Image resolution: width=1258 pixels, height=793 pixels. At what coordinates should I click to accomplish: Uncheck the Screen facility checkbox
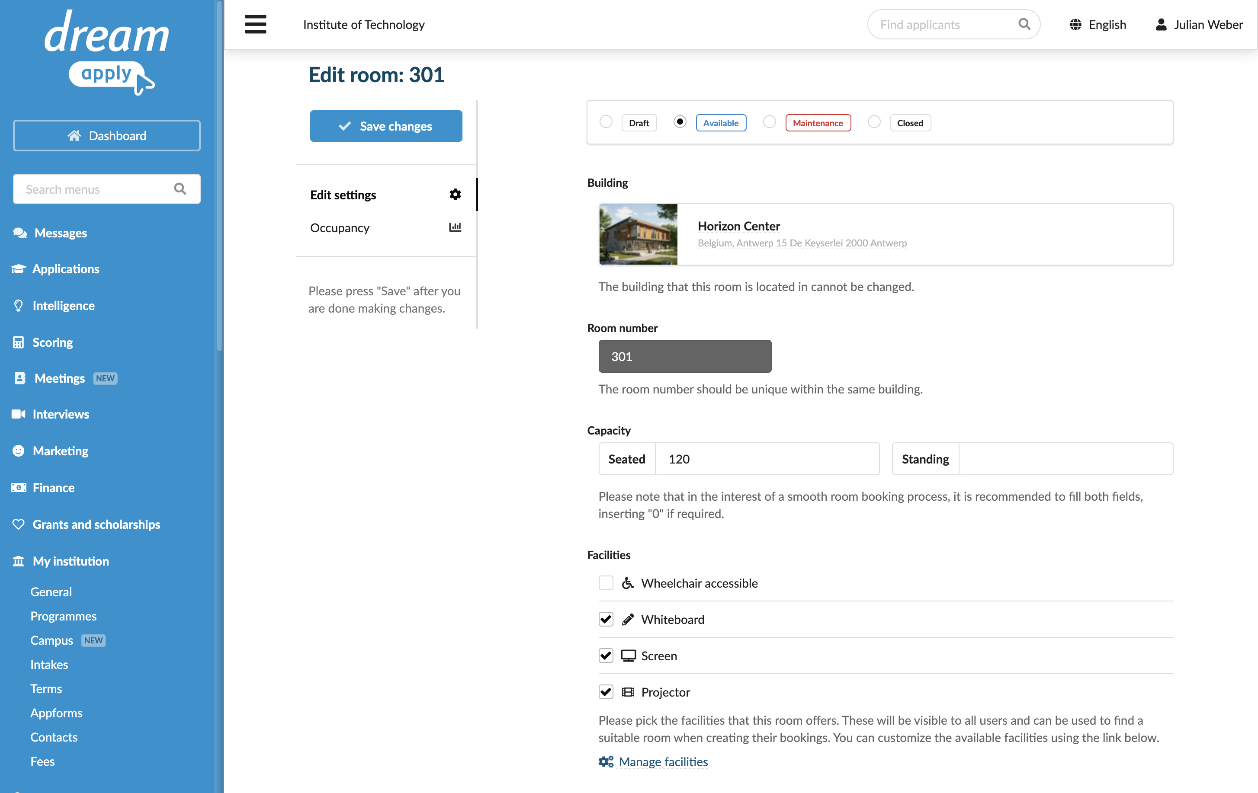click(606, 655)
